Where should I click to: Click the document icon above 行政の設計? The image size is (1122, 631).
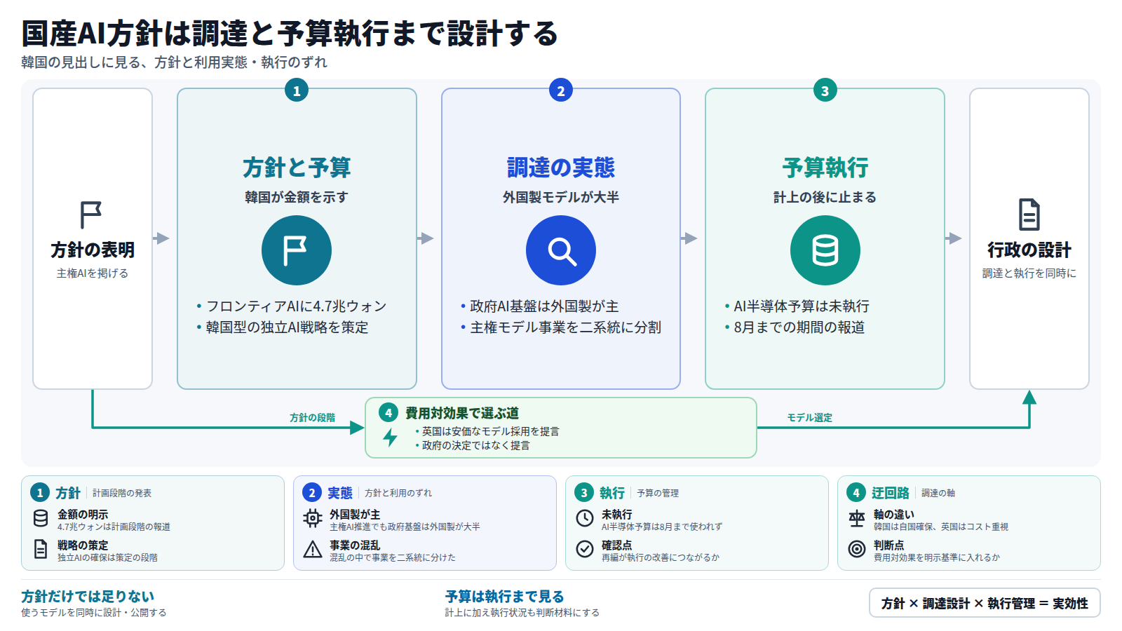[x=1029, y=215]
